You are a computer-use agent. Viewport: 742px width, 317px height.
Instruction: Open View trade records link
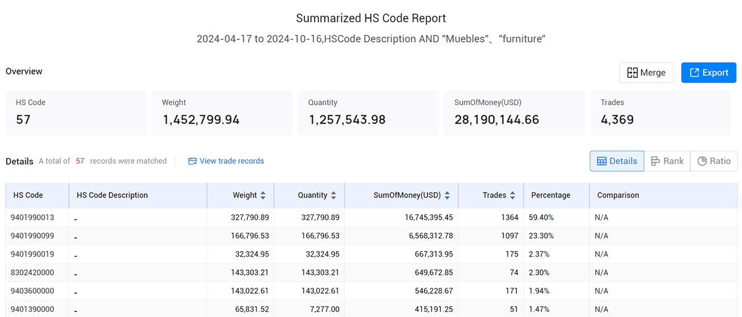[x=226, y=161]
